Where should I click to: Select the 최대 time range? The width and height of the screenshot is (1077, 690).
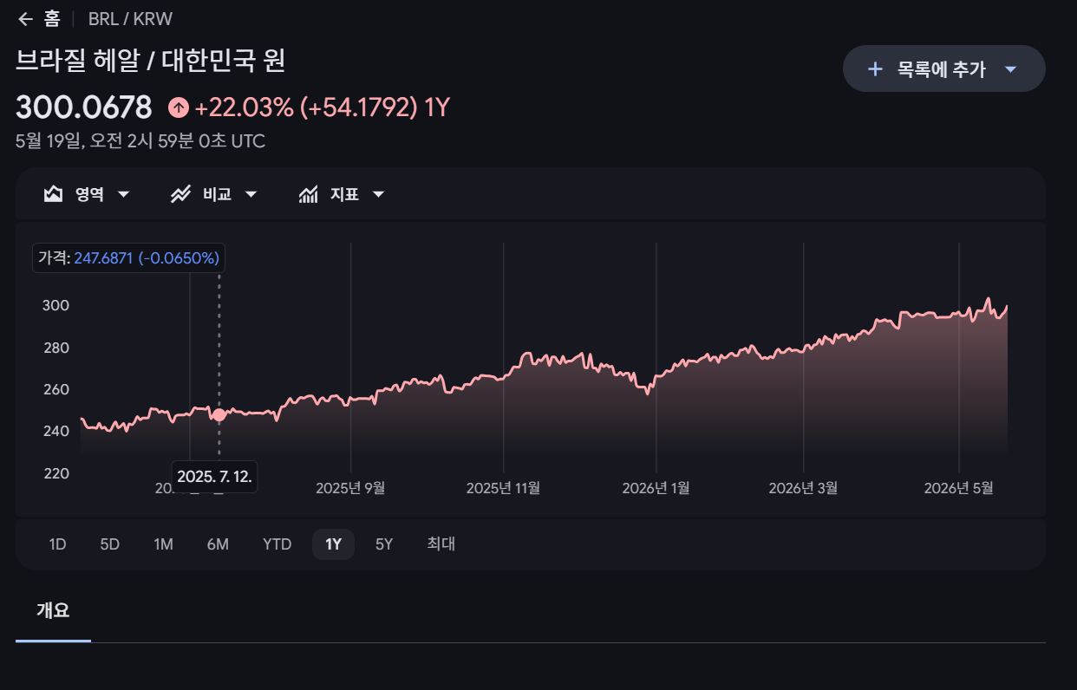[x=441, y=544]
